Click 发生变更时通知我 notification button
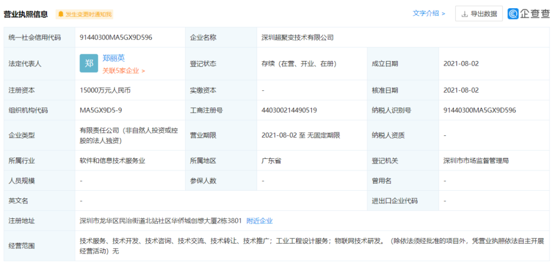This screenshot has width=553, height=263. pos(84,14)
